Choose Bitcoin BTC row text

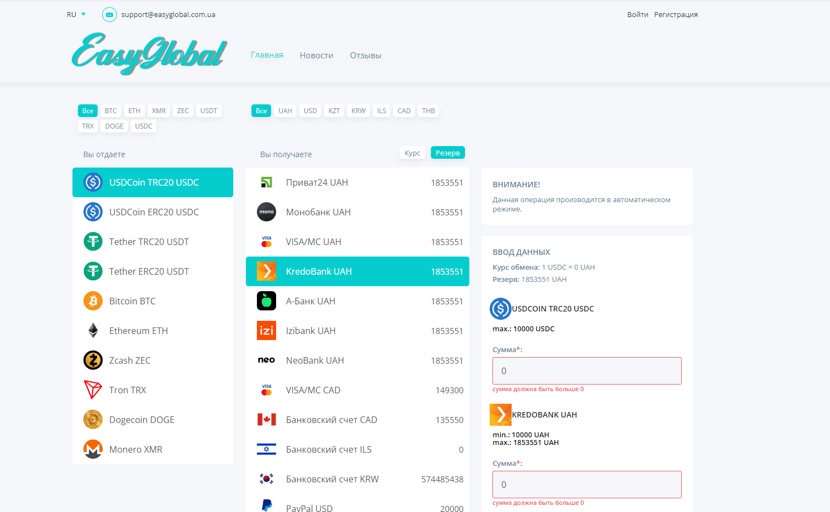[132, 301]
